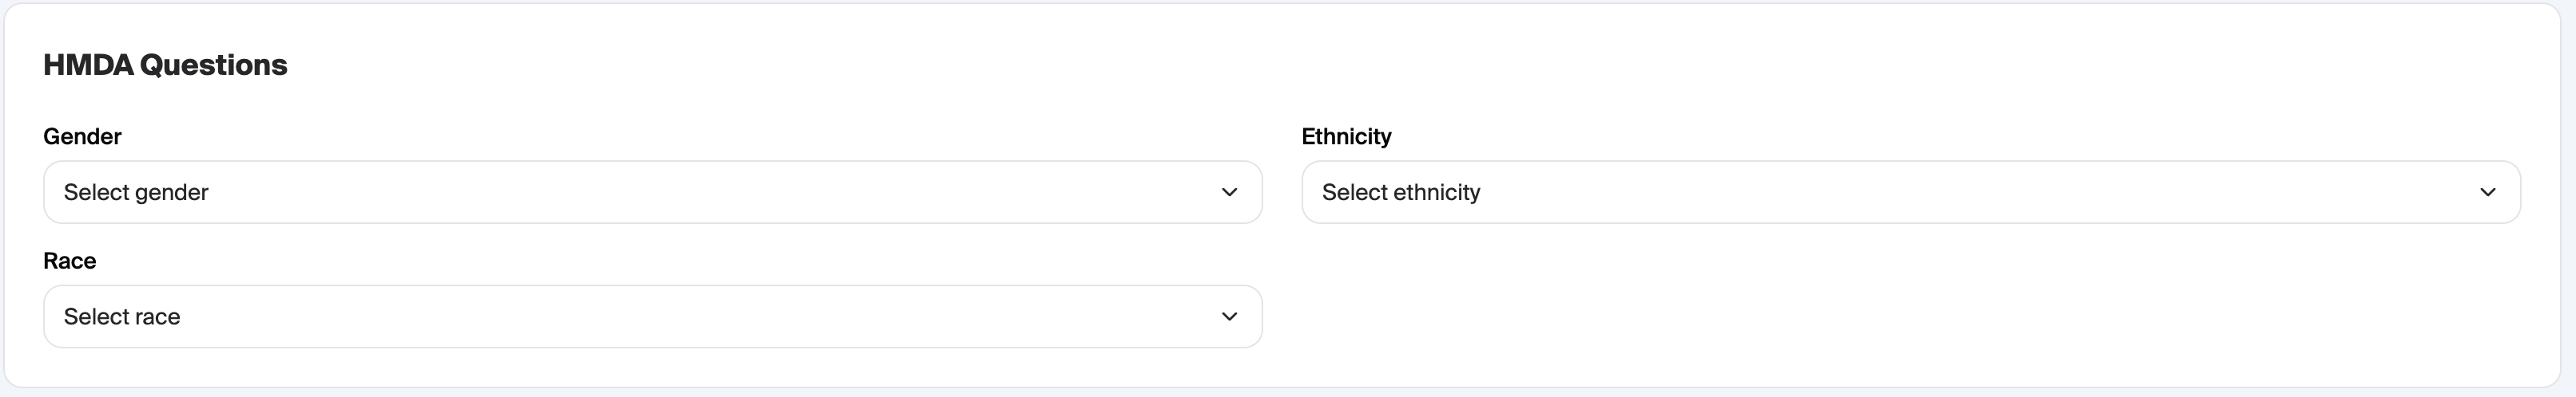Open the Gender dropdown
The image size is (2576, 397).
pyautogui.click(x=652, y=191)
